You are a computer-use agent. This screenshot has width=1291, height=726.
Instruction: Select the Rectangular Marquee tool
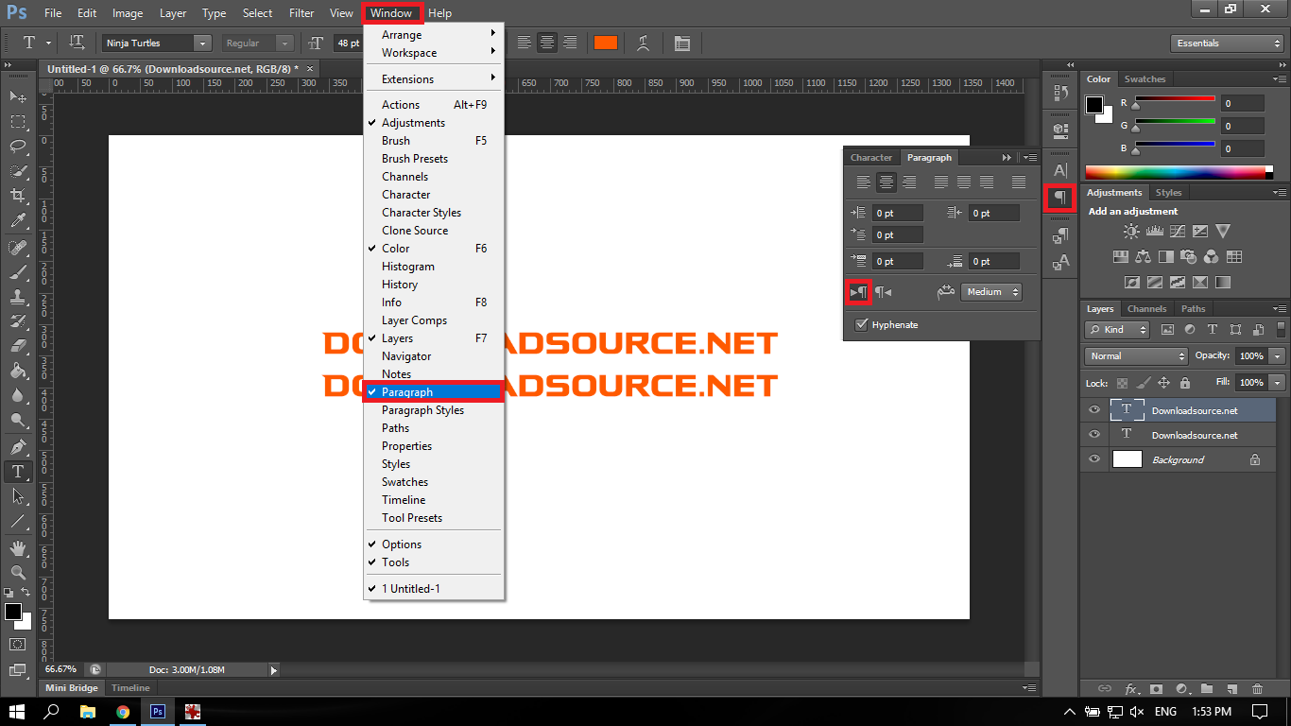(x=18, y=122)
